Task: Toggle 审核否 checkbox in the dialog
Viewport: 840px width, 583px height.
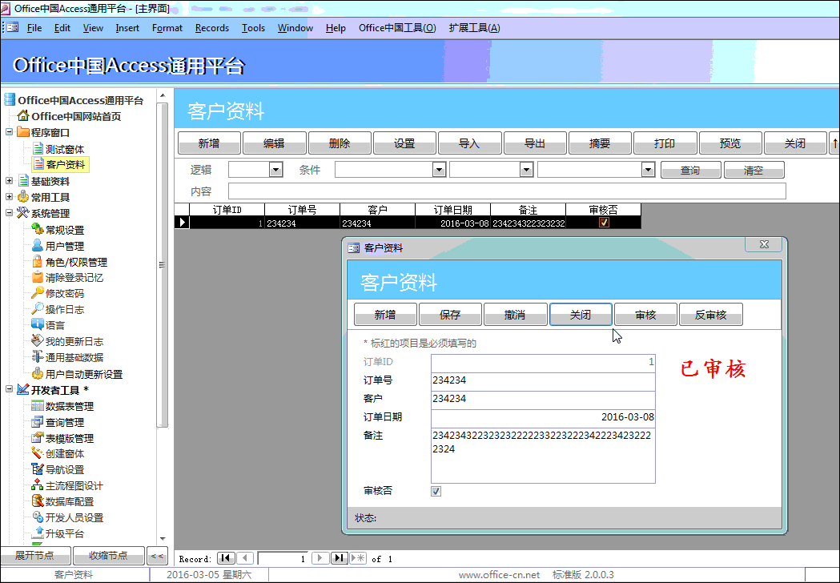Action: [x=436, y=491]
